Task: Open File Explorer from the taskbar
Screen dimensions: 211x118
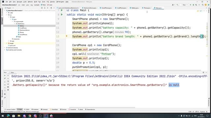Action: [x=19, y=116]
